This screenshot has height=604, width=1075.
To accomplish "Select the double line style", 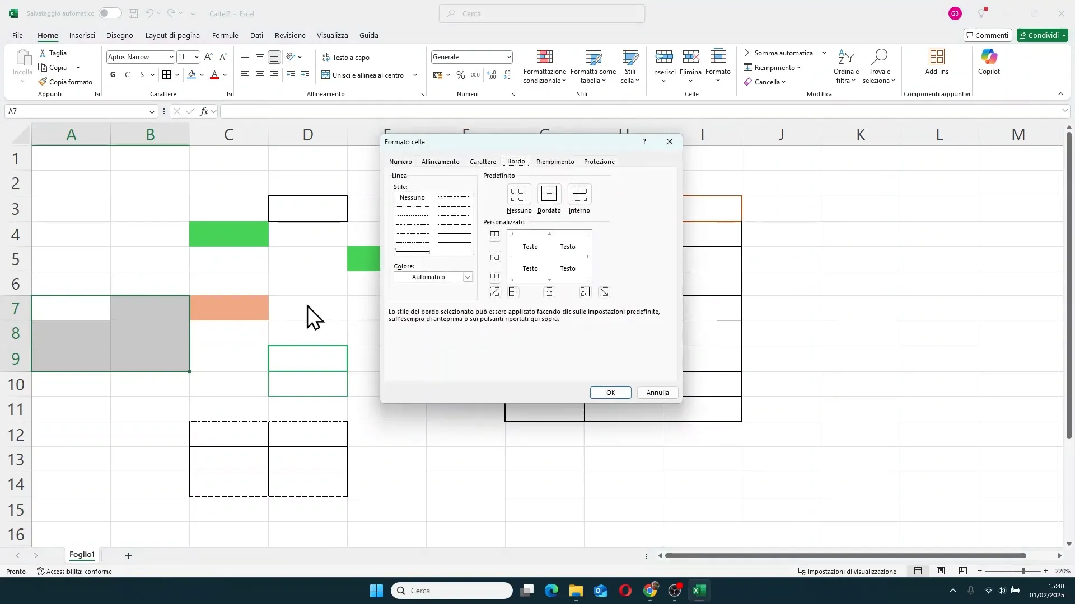I will 454,252.
